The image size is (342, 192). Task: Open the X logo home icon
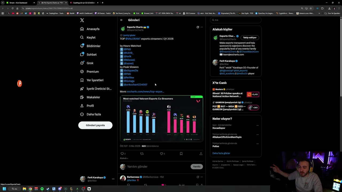(x=82, y=20)
